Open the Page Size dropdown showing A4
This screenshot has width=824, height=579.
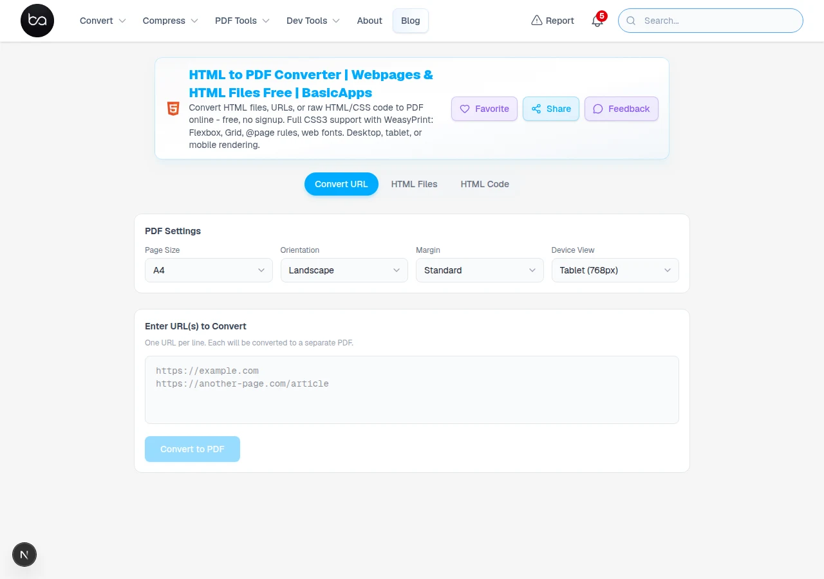click(x=209, y=270)
